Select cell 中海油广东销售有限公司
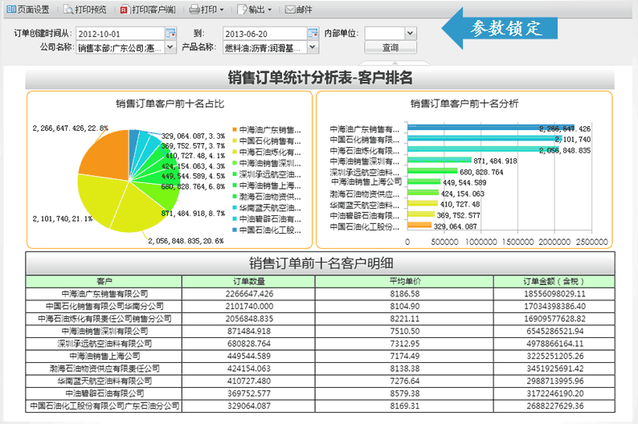 coord(104,293)
